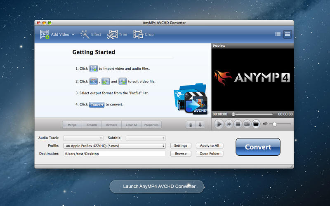330x206 pixels.
Task: Click the large Convert button
Action: pos(258,147)
